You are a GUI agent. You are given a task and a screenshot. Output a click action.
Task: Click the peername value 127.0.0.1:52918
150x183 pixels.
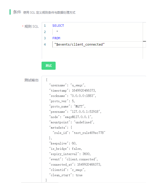(x=85, y=112)
